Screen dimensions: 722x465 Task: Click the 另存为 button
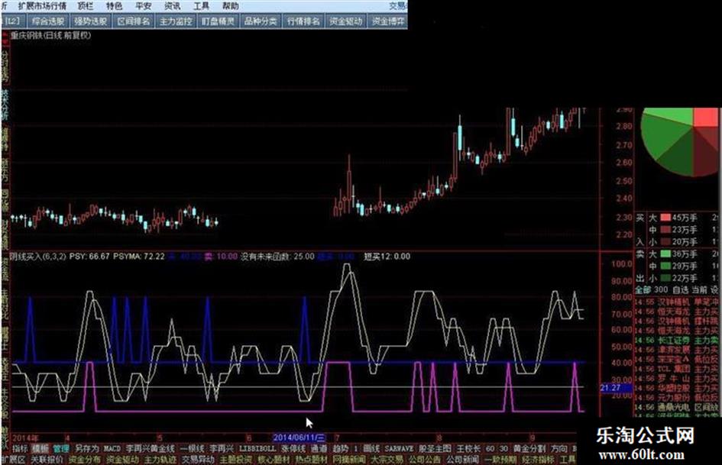(x=86, y=448)
